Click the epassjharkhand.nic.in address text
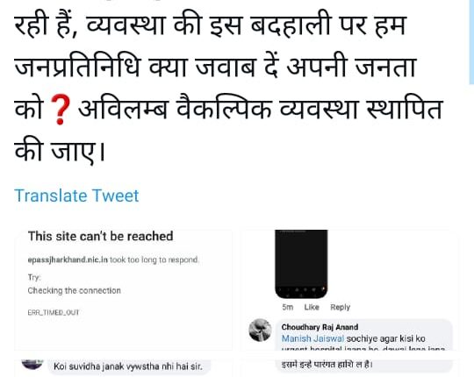The width and height of the screenshot is (474, 377). (68, 260)
